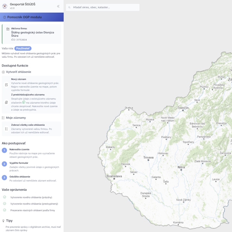Expand the Moje záznamy section

point(16,118)
